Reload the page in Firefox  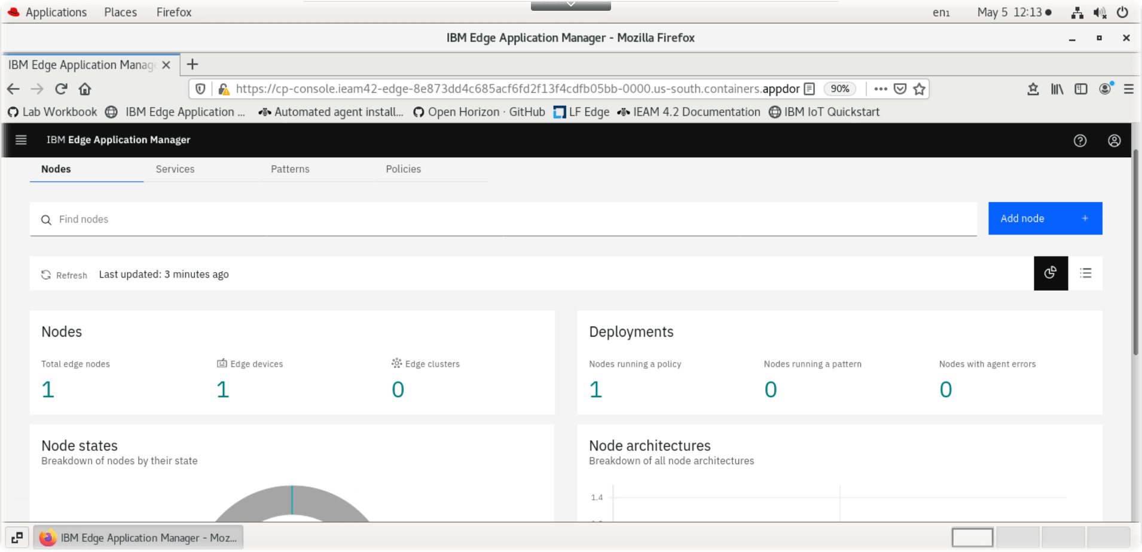[x=61, y=89]
